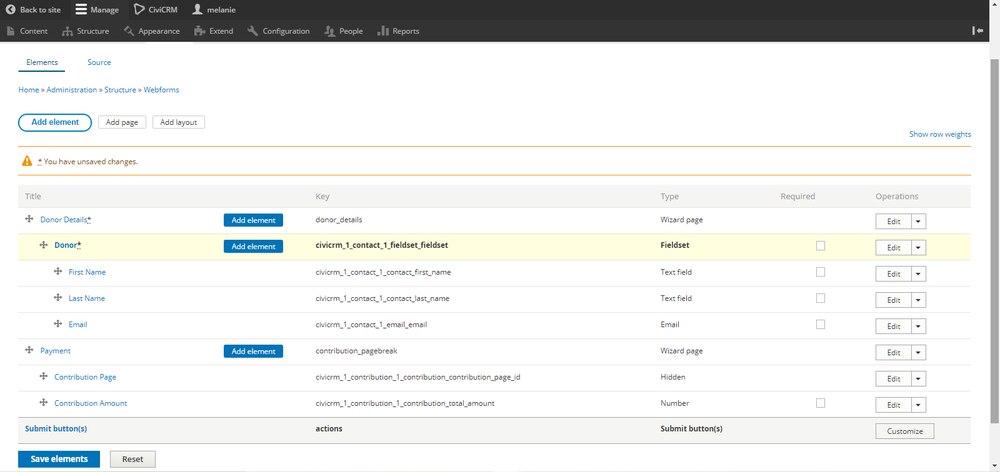The image size is (1000, 472).
Task: Click Edit button for Email row
Action: [x=893, y=327]
